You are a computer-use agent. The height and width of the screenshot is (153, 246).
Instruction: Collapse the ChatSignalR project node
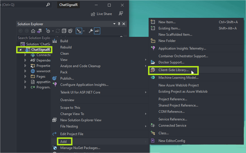click(20, 50)
